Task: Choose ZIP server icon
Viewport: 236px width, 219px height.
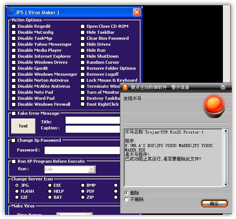Action: (x=83, y=197)
